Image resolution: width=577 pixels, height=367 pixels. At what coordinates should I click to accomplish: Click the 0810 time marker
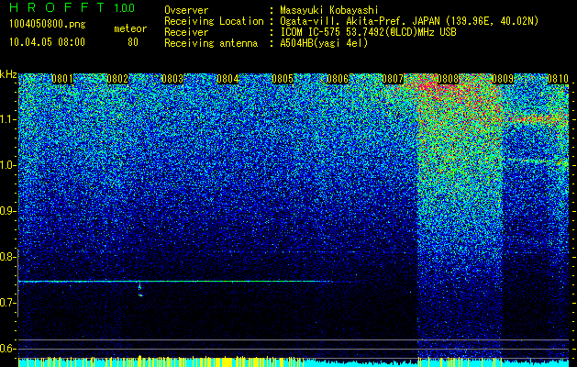(x=558, y=79)
